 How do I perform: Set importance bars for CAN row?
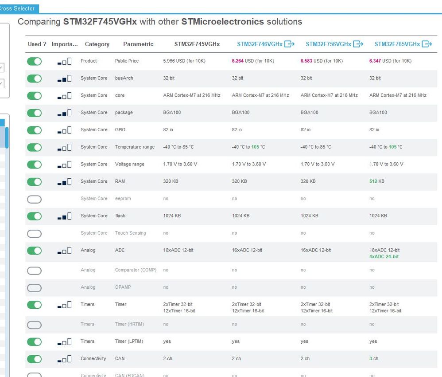point(64,359)
